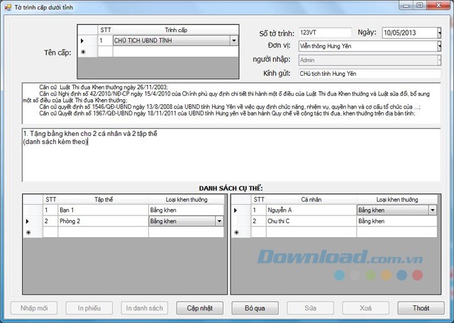
Task: Open the Đơn vị combo box
Action: coord(439,46)
